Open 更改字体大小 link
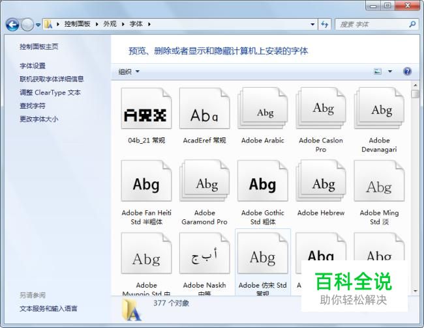The height and width of the screenshot is (328, 424). point(39,119)
